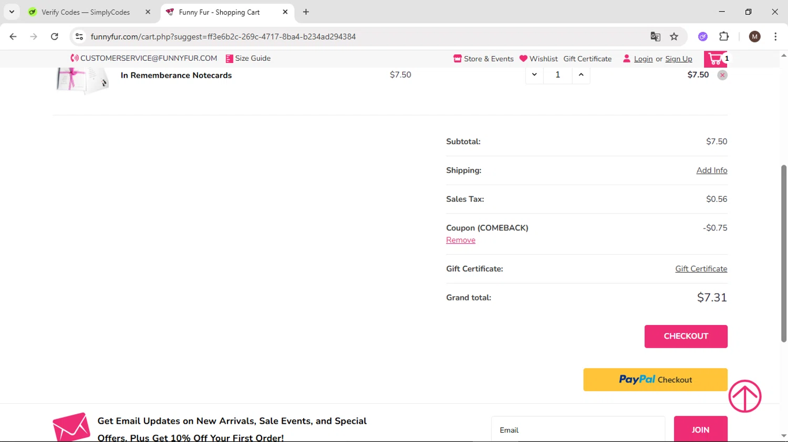Open the Extensions puzzle icon
This screenshot has height=442, width=788.
coord(724,37)
